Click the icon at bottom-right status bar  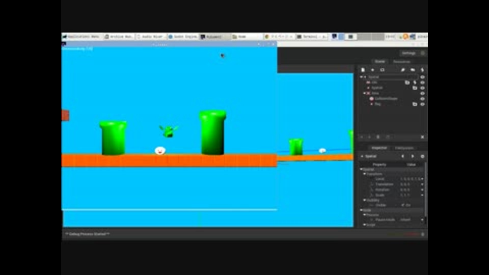click(423, 234)
